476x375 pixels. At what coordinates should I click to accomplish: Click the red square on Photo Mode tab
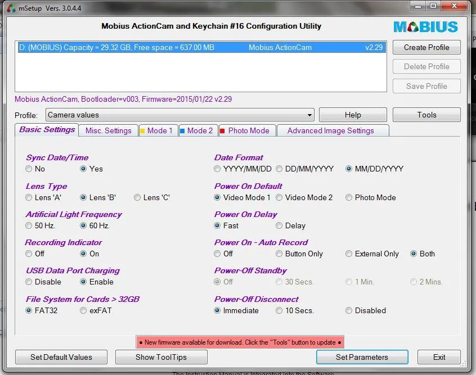[222, 131]
